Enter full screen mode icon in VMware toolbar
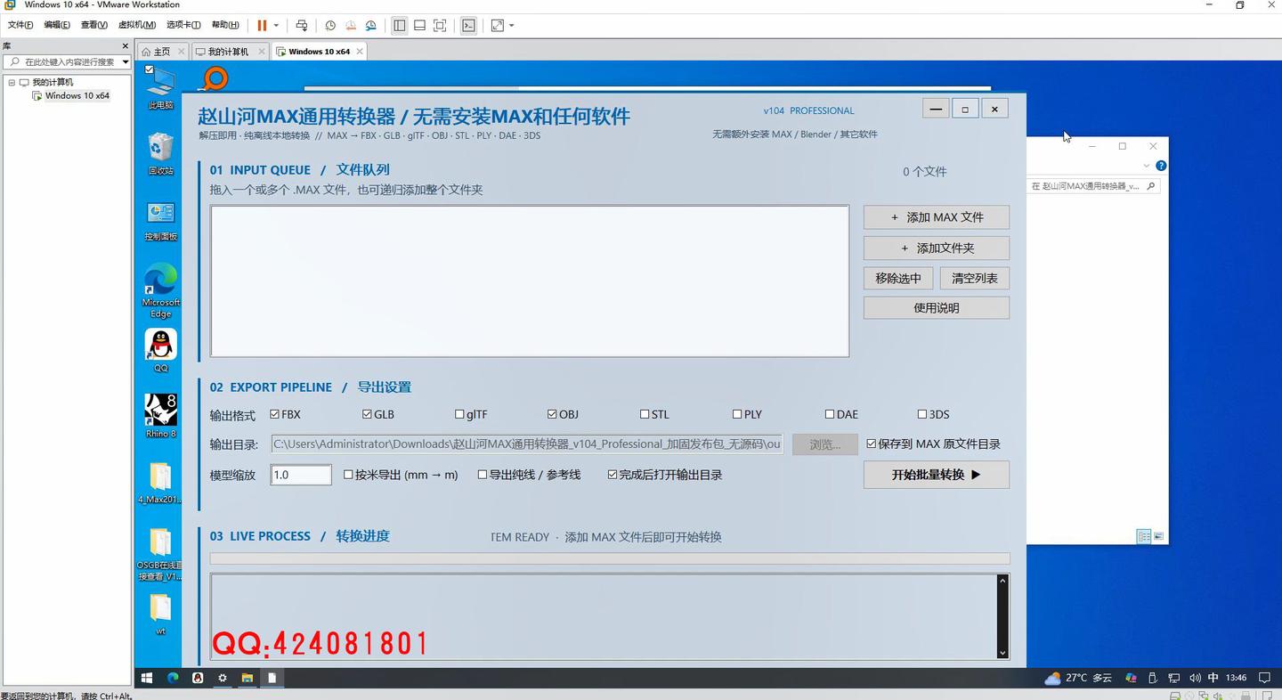1282x700 pixels. 440,26
